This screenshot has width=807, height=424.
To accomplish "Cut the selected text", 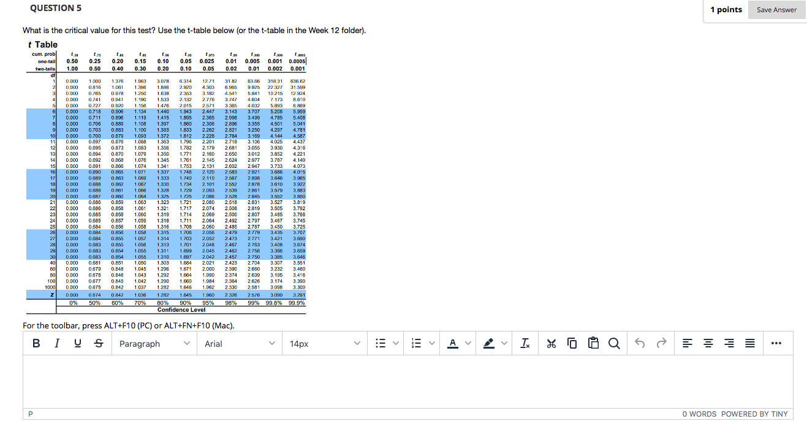I will pos(551,344).
